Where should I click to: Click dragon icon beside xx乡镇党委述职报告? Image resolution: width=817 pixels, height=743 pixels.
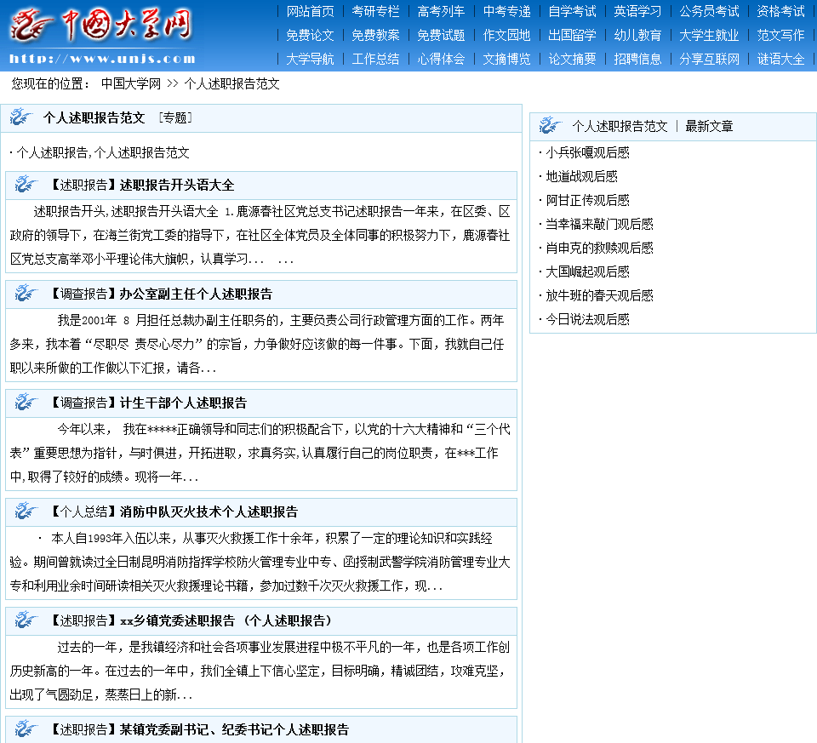26,620
